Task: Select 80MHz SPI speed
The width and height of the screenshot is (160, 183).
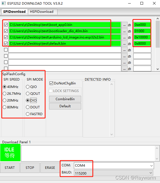Action: pyautogui.click(x=4, y=107)
